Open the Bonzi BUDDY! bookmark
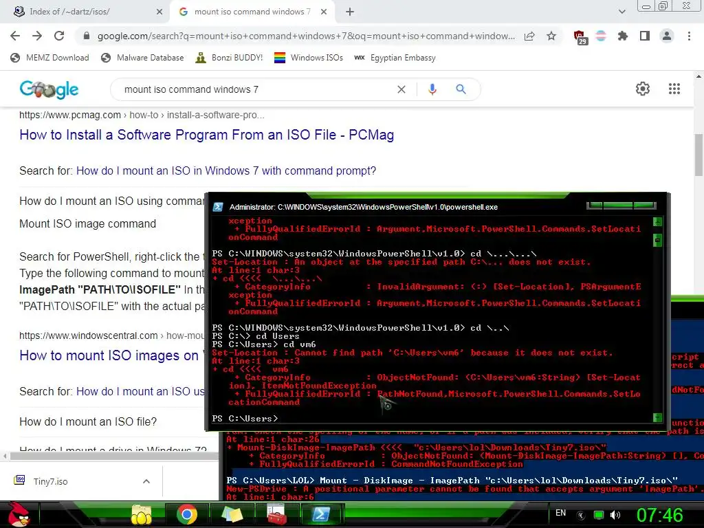Viewport: 704px width, 528px height. point(229,58)
